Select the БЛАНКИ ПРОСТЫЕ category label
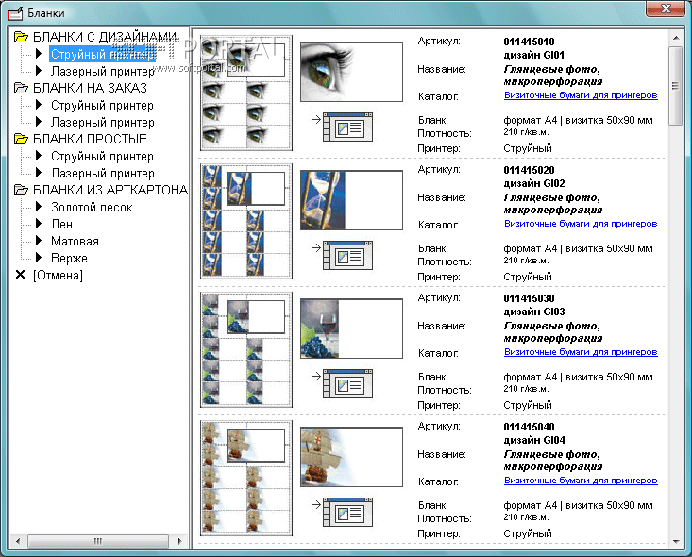 tap(90, 139)
